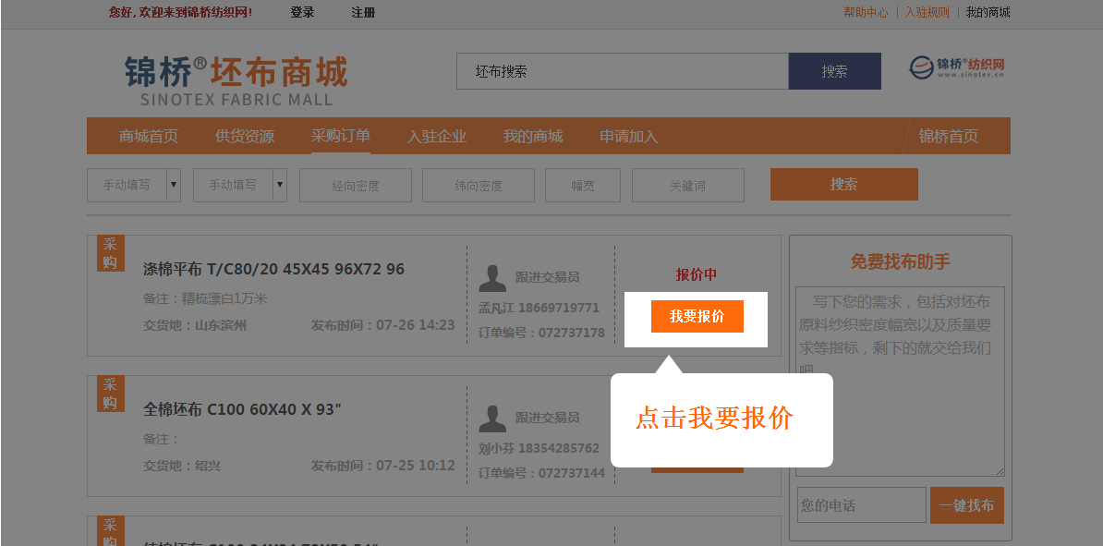Click the 登录 link at top

click(x=302, y=12)
